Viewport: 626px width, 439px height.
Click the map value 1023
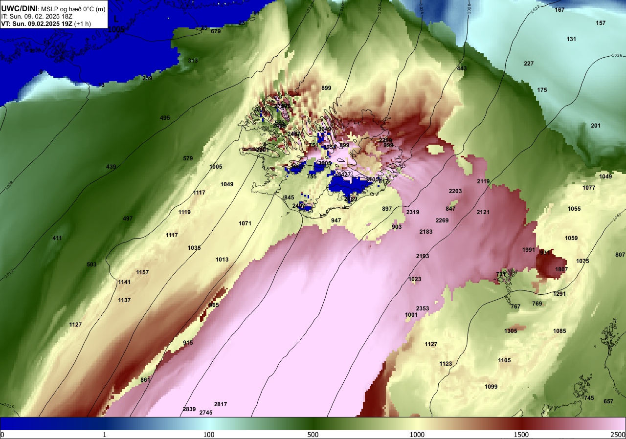coord(415,279)
